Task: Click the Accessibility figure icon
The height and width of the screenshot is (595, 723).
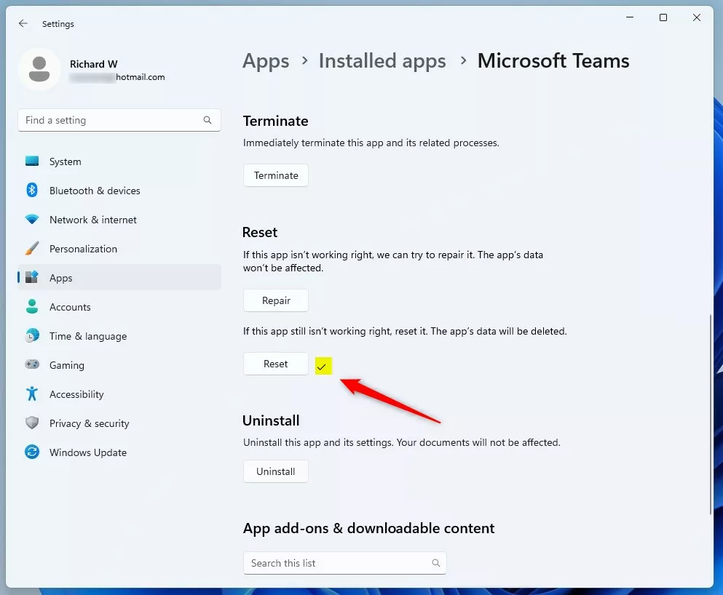Action: [x=32, y=394]
